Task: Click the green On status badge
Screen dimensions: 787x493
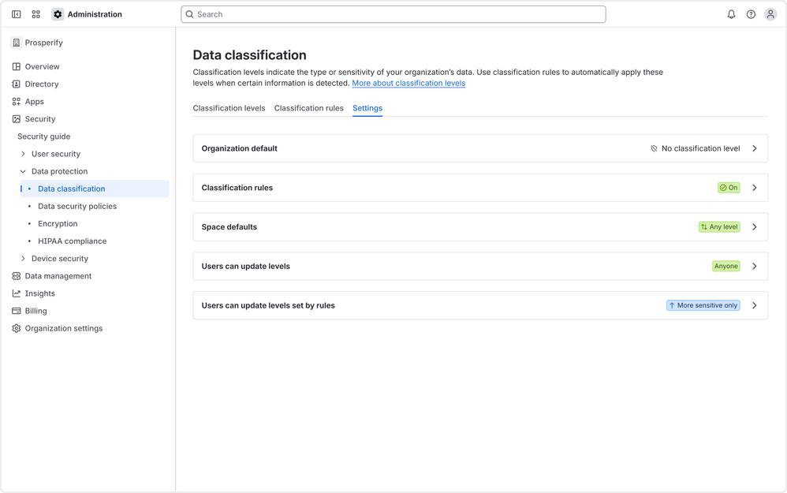Action: [729, 188]
